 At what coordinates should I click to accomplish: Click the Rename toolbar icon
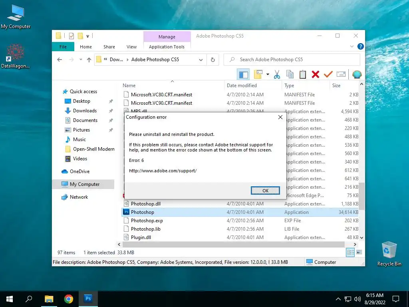click(341, 75)
